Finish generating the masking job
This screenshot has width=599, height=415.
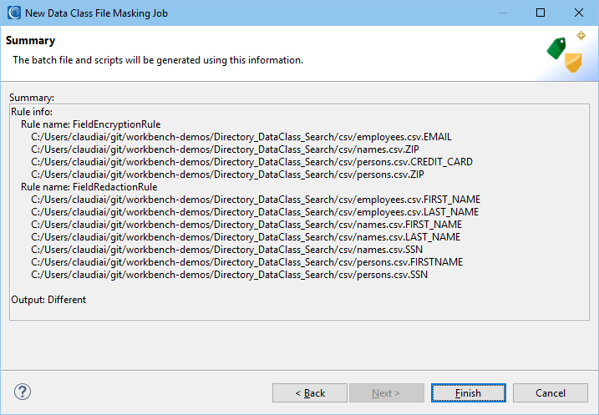(x=469, y=392)
